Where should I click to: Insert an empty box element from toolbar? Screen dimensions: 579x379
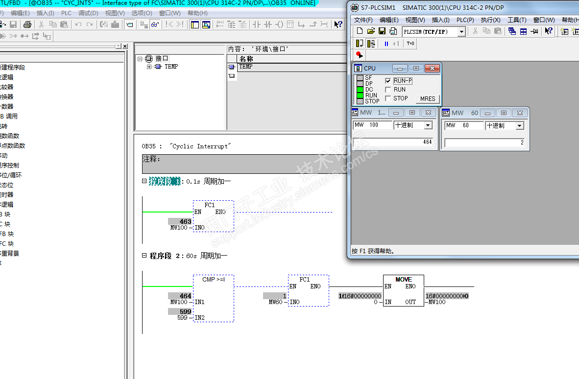[290, 24]
